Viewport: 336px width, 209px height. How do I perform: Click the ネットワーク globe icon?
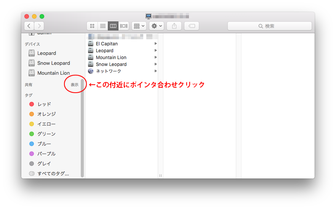point(91,71)
